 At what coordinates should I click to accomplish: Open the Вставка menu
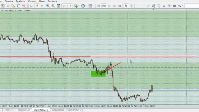click(x=9, y=1)
